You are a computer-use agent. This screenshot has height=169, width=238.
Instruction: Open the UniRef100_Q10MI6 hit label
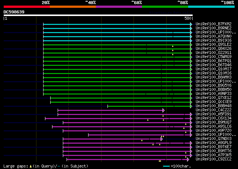pyautogui.click(x=213, y=73)
